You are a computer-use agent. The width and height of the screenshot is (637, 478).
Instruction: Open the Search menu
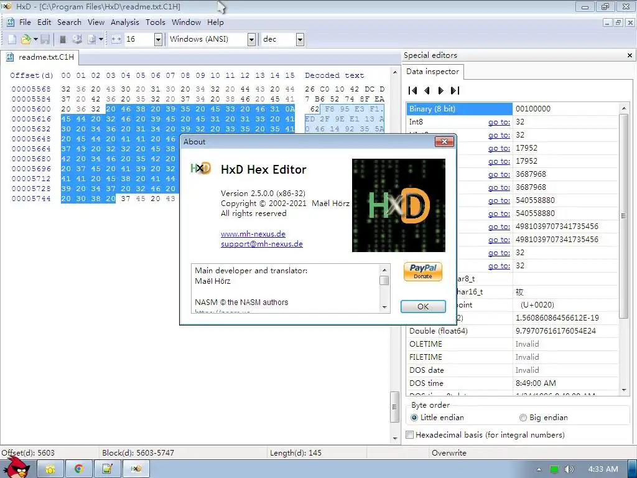(x=69, y=22)
